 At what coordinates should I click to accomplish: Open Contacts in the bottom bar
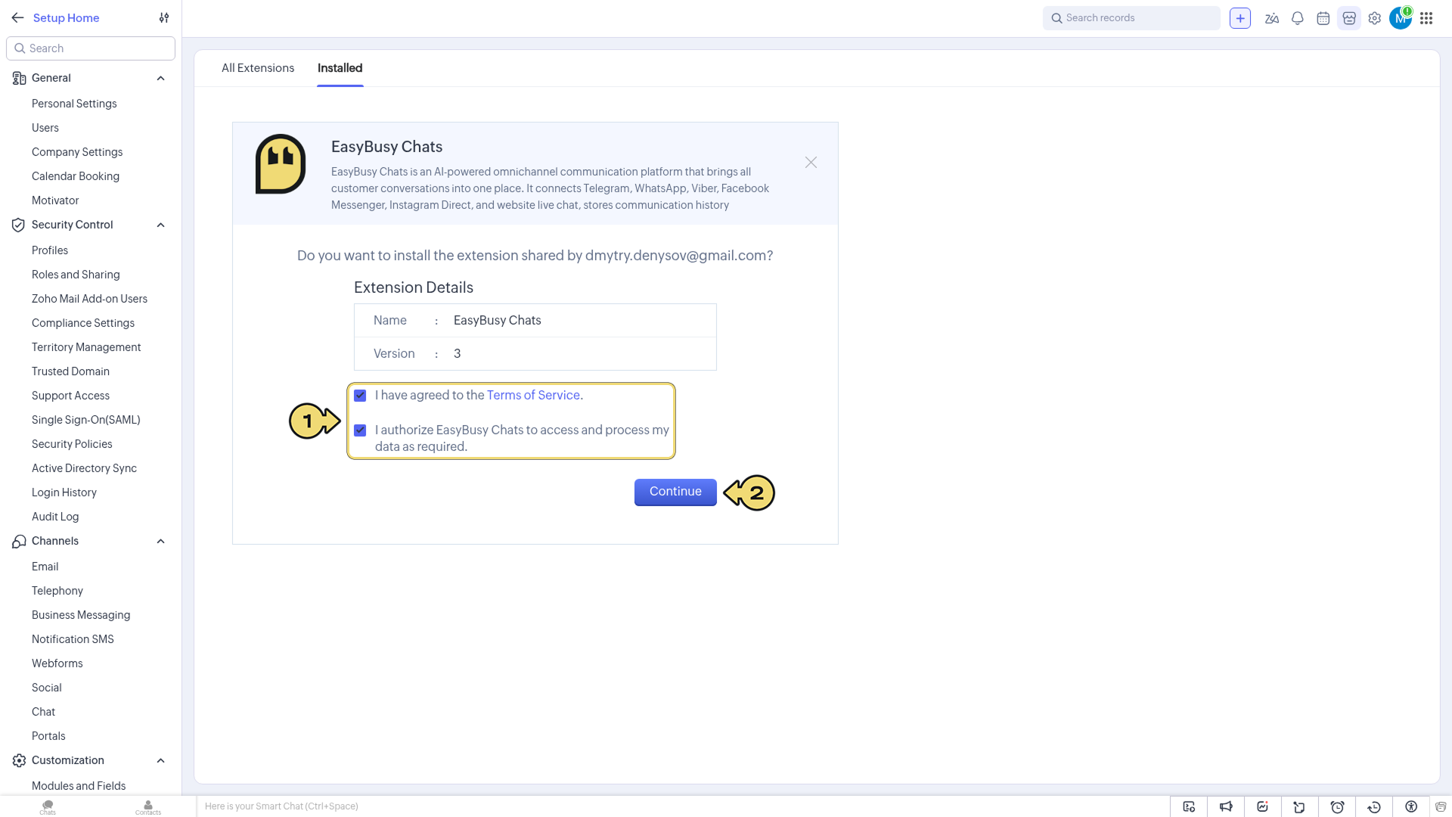pos(148,807)
